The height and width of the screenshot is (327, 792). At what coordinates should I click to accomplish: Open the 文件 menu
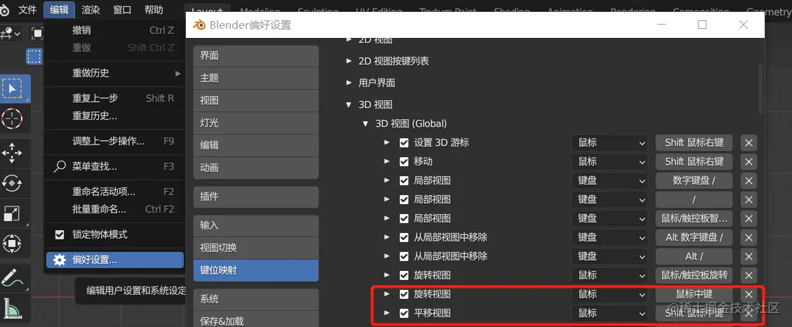(28, 10)
